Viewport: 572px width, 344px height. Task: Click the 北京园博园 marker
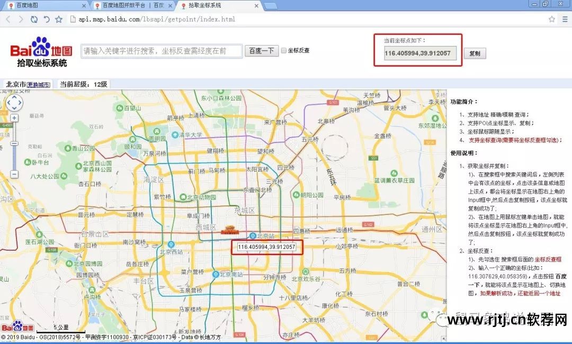(x=68, y=263)
